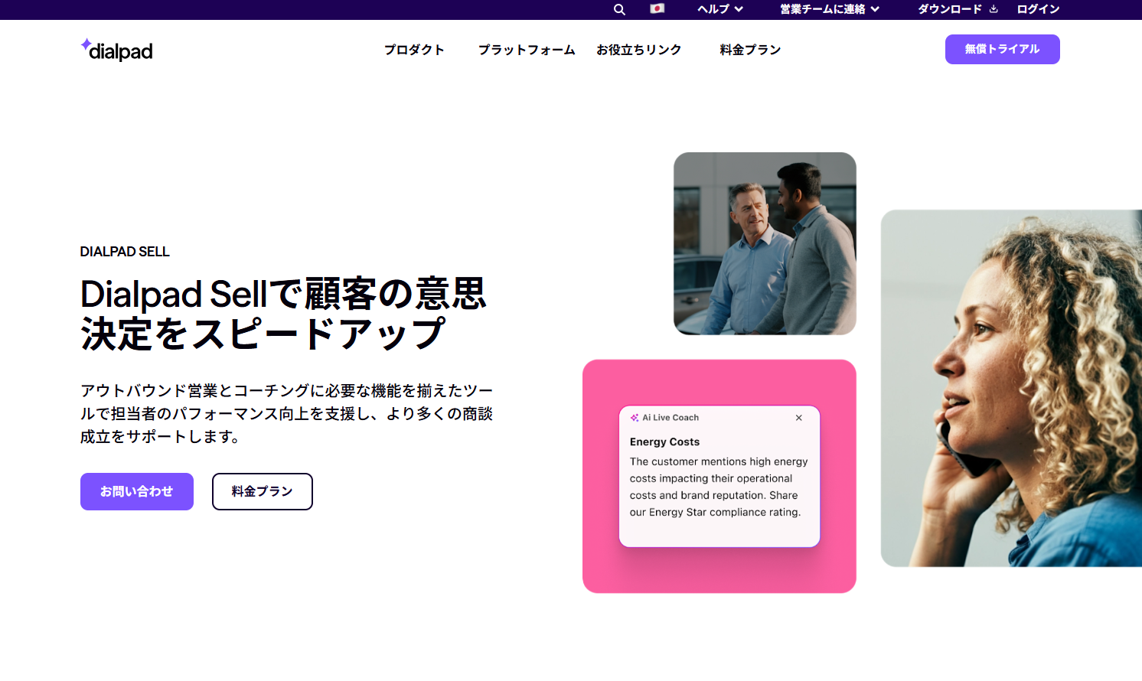Click the Japan flag language icon

pyautogui.click(x=657, y=9)
